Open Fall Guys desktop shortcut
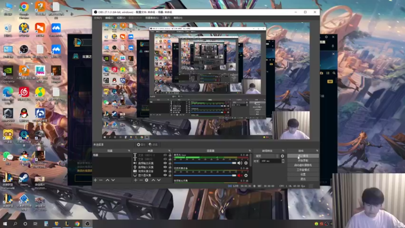405x228 pixels. pyautogui.click(x=40, y=73)
